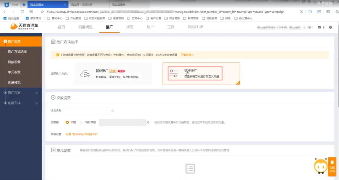339x180 pixels.
Task: Switch to 淘宝网 browser tab
Action: click(89, 4)
